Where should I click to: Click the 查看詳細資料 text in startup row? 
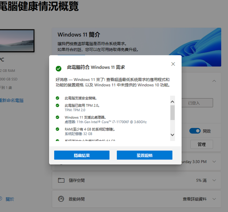point(194,199)
